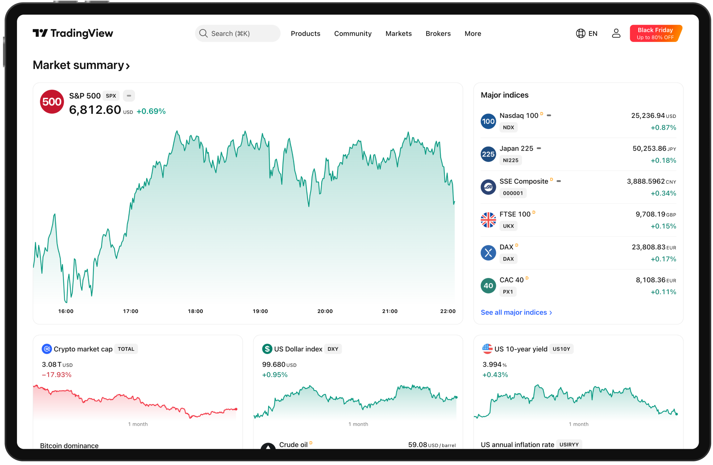Click the Black Friday offer button
The width and height of the screenshot is (713, 465).
pos(655,33)
